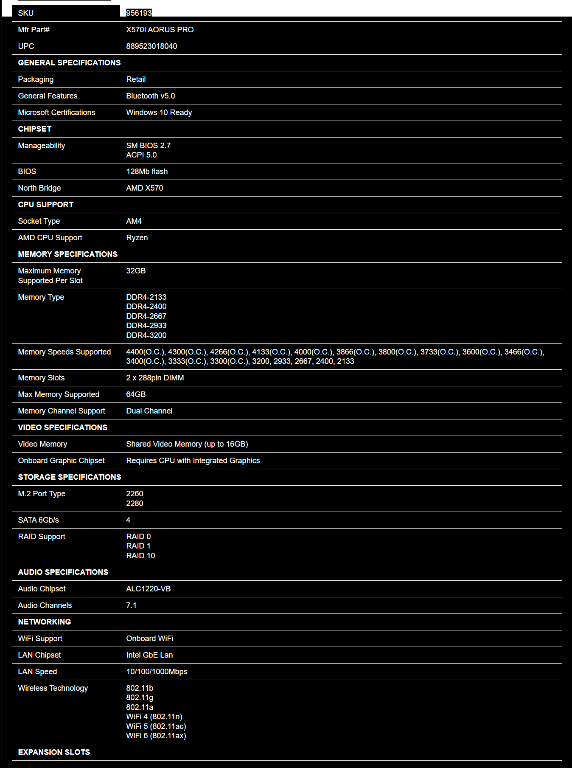The width and height of the screenshot is (572, 768).
Task: Click WiFi 6 (802.11ax) entry
Action: pyautogui.click(x=156, y=736)
